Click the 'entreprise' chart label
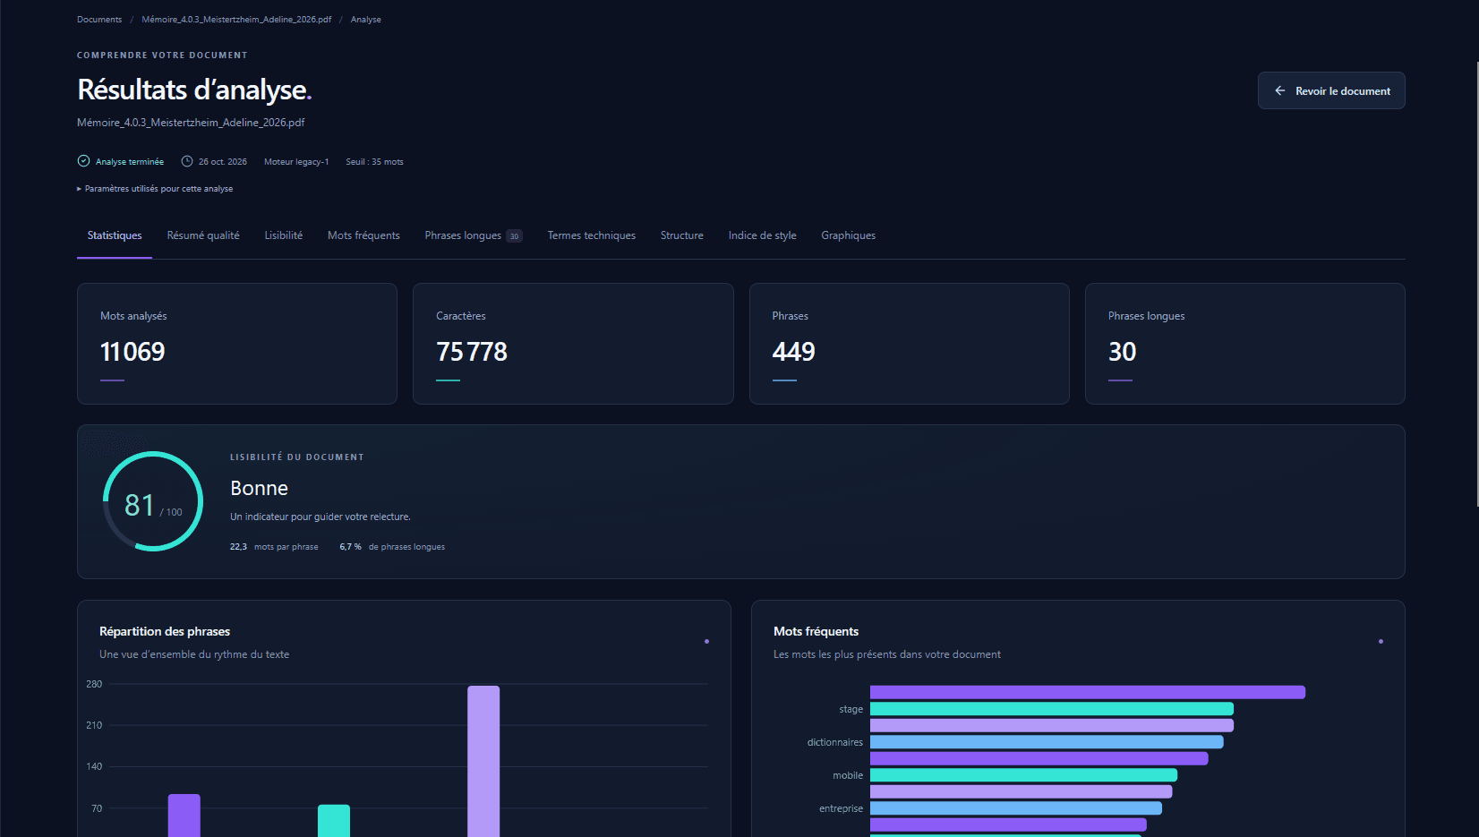Viewport: 1479px width, 837px height. (842, 808)
